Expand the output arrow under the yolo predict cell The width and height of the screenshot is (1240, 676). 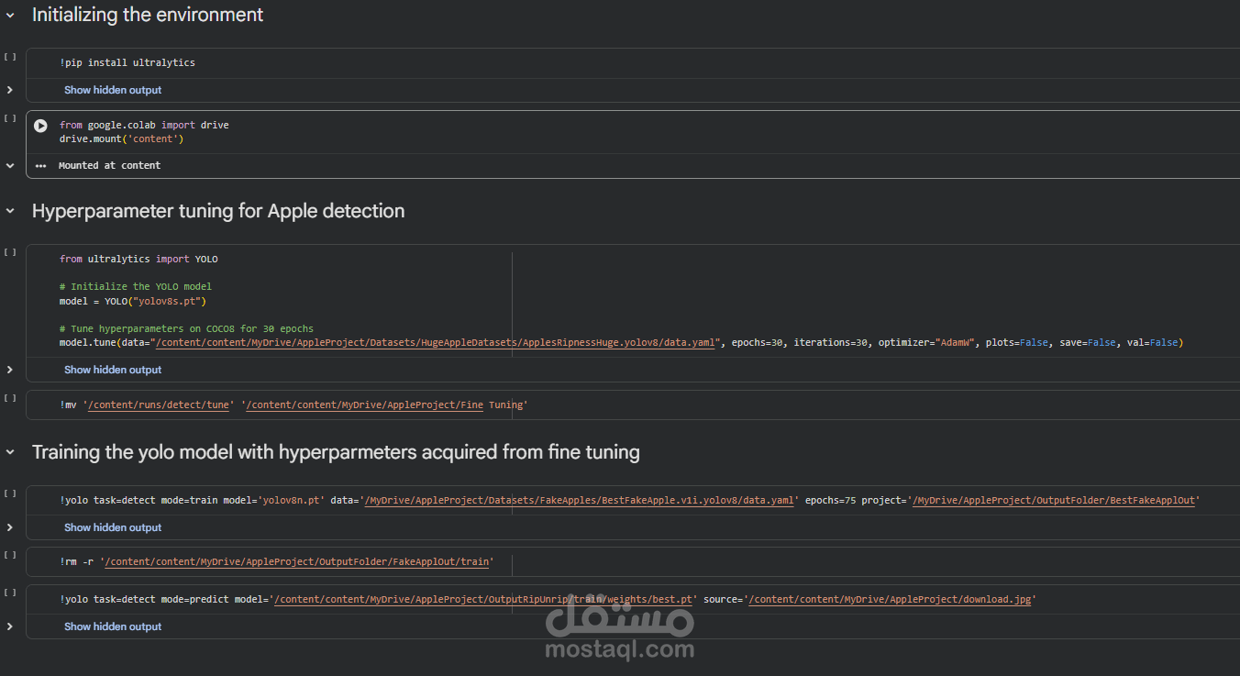click(10, 626)
